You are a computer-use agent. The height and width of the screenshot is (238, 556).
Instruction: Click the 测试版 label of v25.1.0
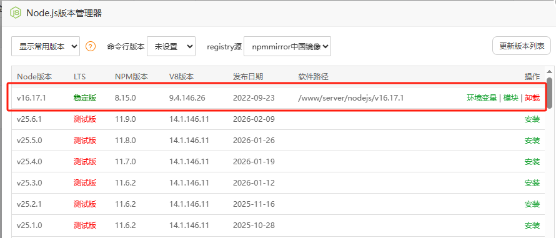(x=85, y=226)
